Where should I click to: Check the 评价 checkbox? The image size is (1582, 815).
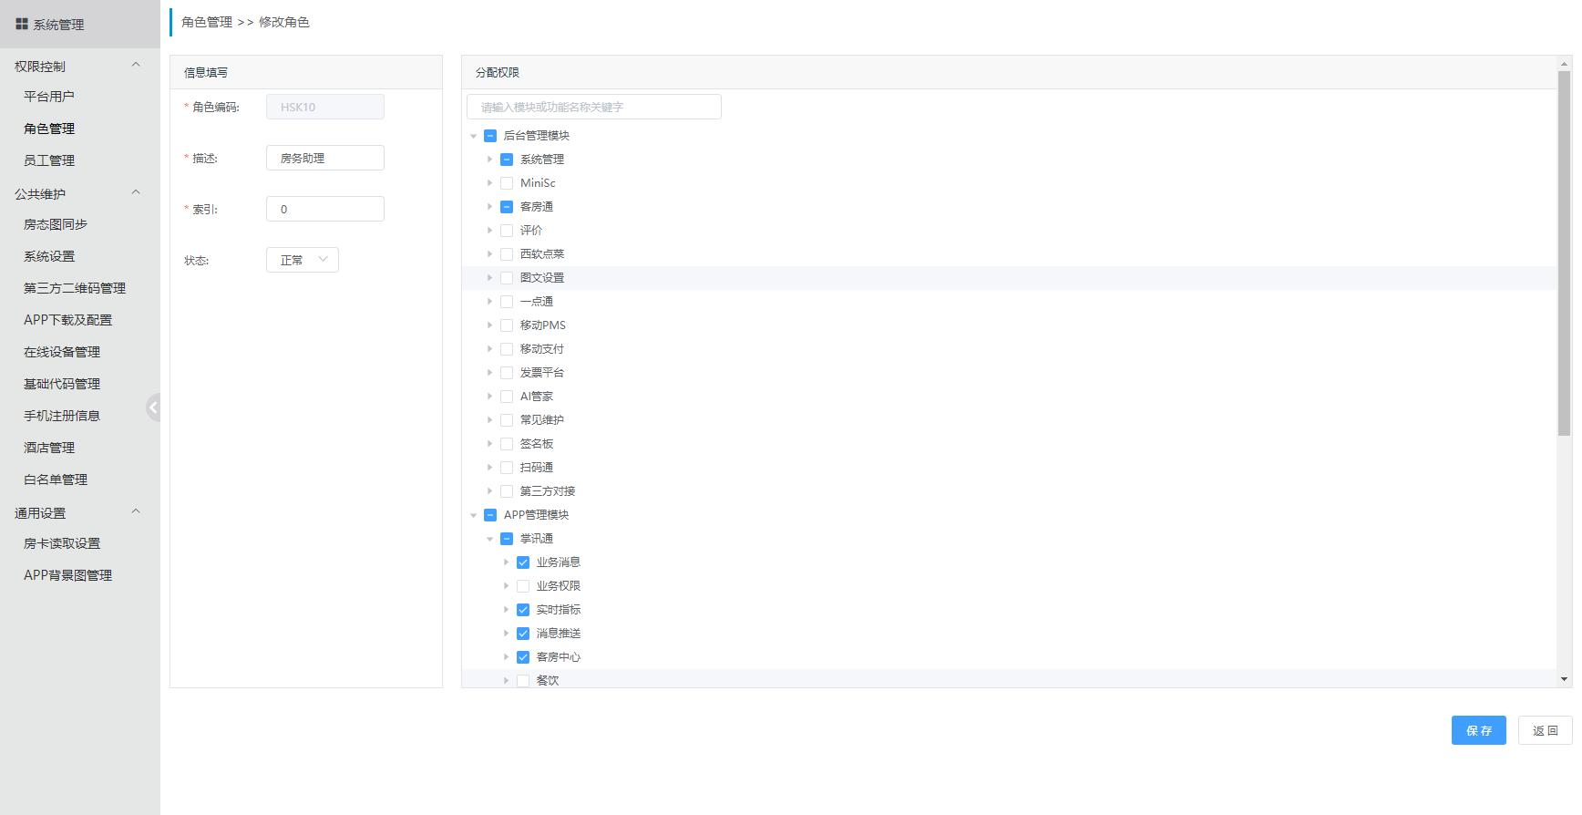(507, 231)
